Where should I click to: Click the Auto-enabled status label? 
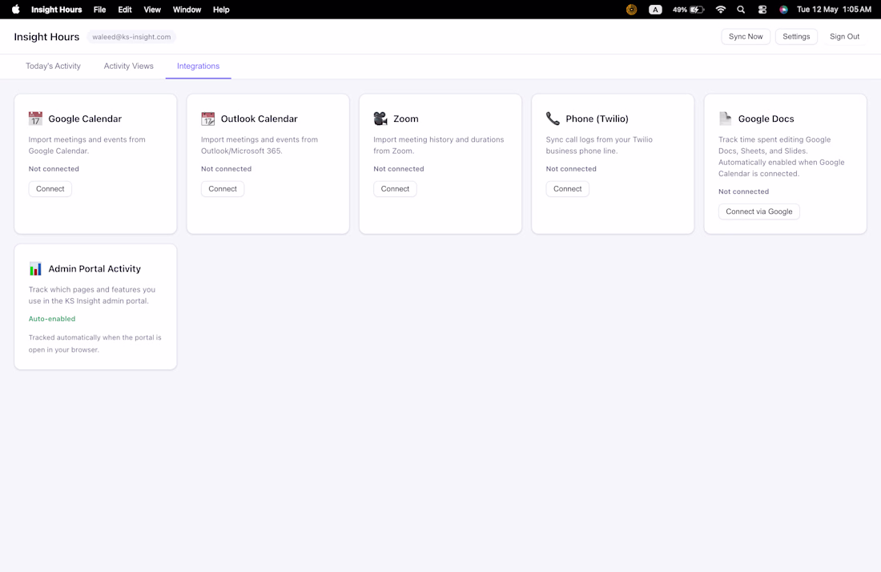coord(52,319)
